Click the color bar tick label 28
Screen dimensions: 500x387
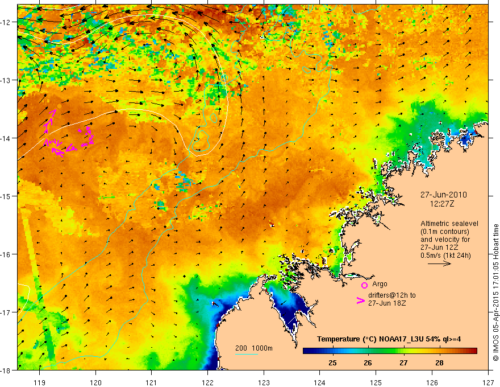click(439, 363)
